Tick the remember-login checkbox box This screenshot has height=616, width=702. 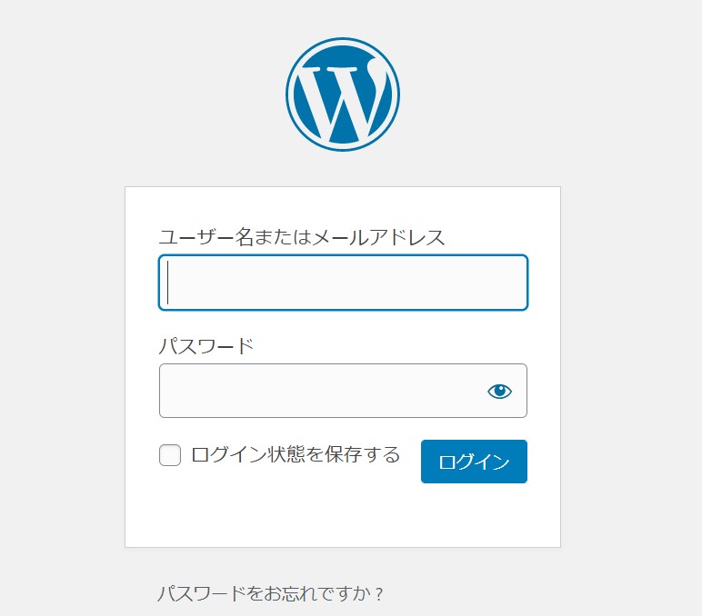coord(170,455)
